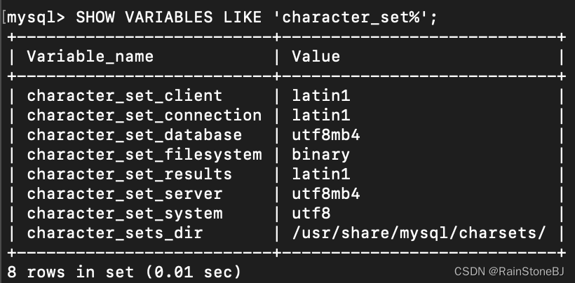This screenshot has width=575, height=283.
Task: Click the character_set_results variable name
Action: click(x=129, y=174)
